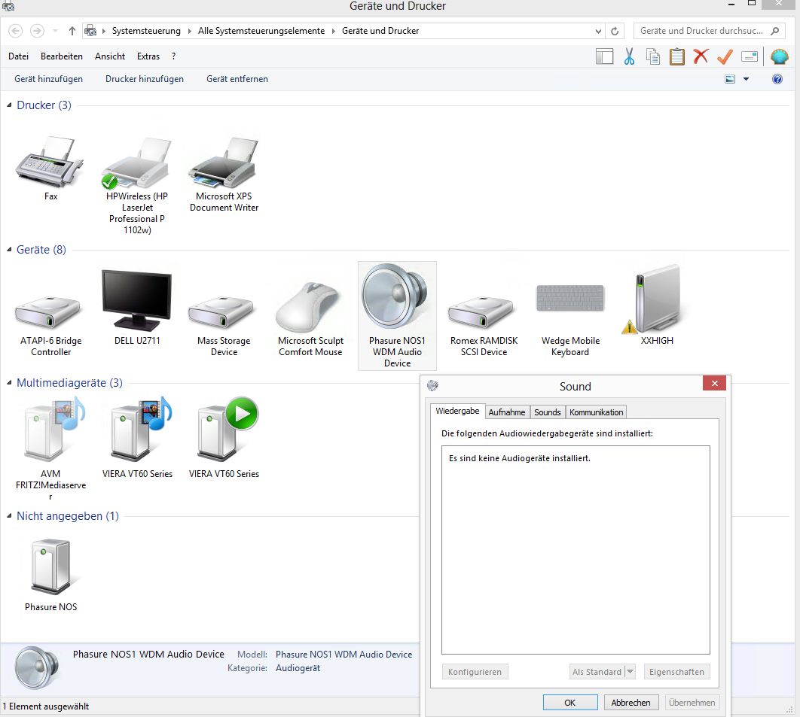This screenshot has height=717, width=800.
Task: Collapse the Multimediageräte (3) group
Action: point(9,383)
